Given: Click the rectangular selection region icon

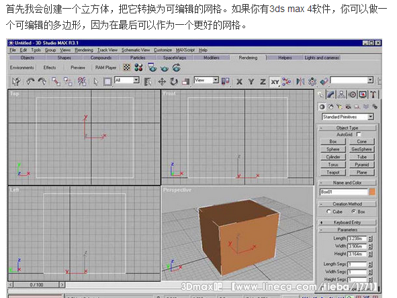Looking at the screenshot, I should pyautogui.click(x=107, y=82).
